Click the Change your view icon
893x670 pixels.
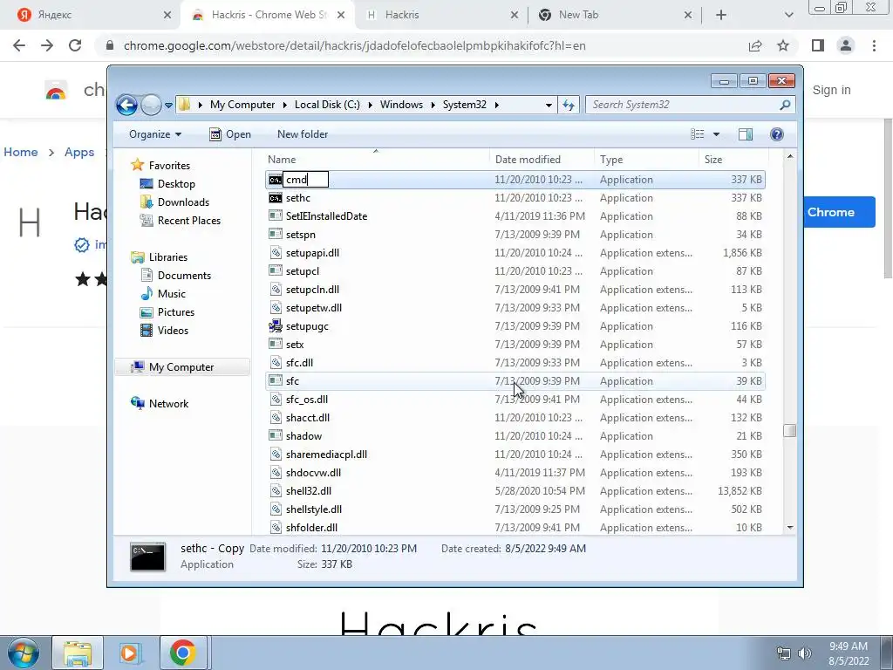tap(697, 134)
